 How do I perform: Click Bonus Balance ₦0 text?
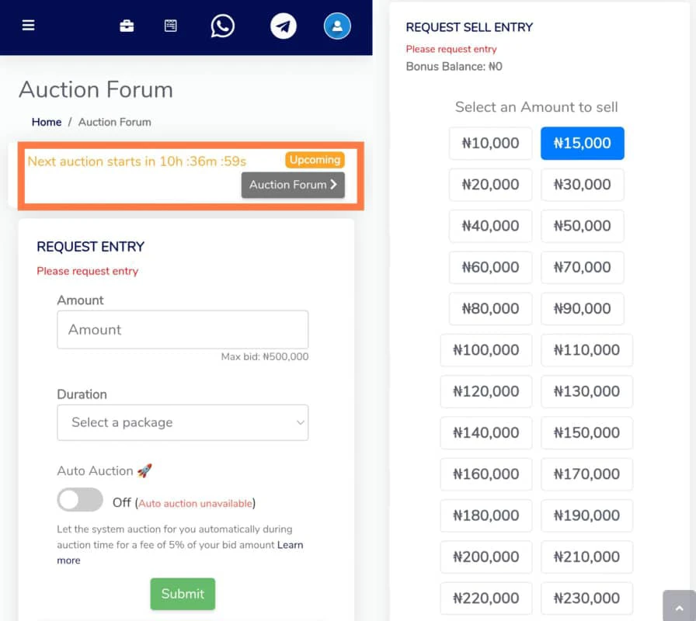454,67
